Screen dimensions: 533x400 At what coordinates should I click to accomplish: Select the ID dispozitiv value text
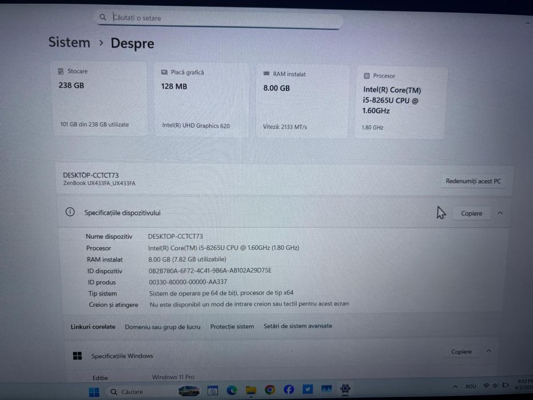pyautogui.click(x=210, y=270)
